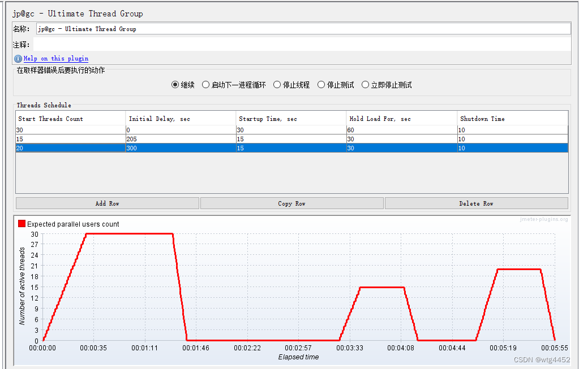Image resolution: width=579 pixels, height=369 pixels.
Task: Click the 00:03:33 time axis label
Action: click(x=350, y=348)
